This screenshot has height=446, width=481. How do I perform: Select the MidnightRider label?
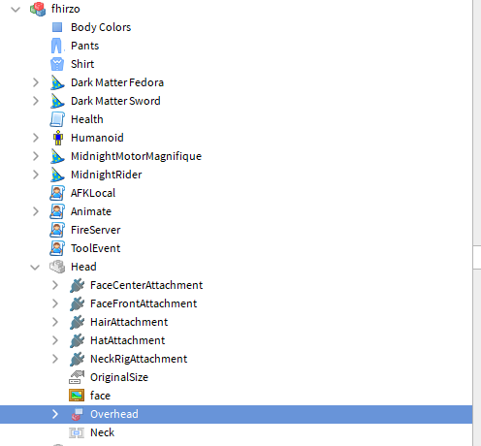pyautogui.click(x=107, y=175)
